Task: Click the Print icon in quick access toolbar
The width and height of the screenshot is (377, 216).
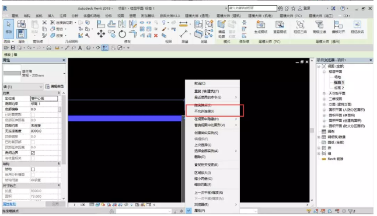Action: [x=49, y=48]
